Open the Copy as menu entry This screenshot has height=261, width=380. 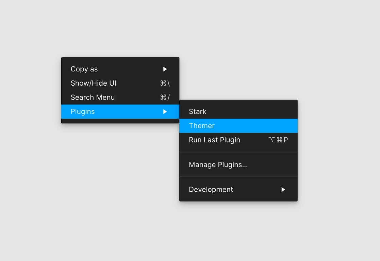(x=84, y=69)
